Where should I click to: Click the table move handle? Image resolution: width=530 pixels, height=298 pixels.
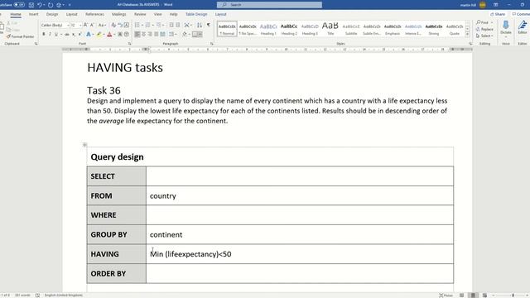[x=84, y=145]
